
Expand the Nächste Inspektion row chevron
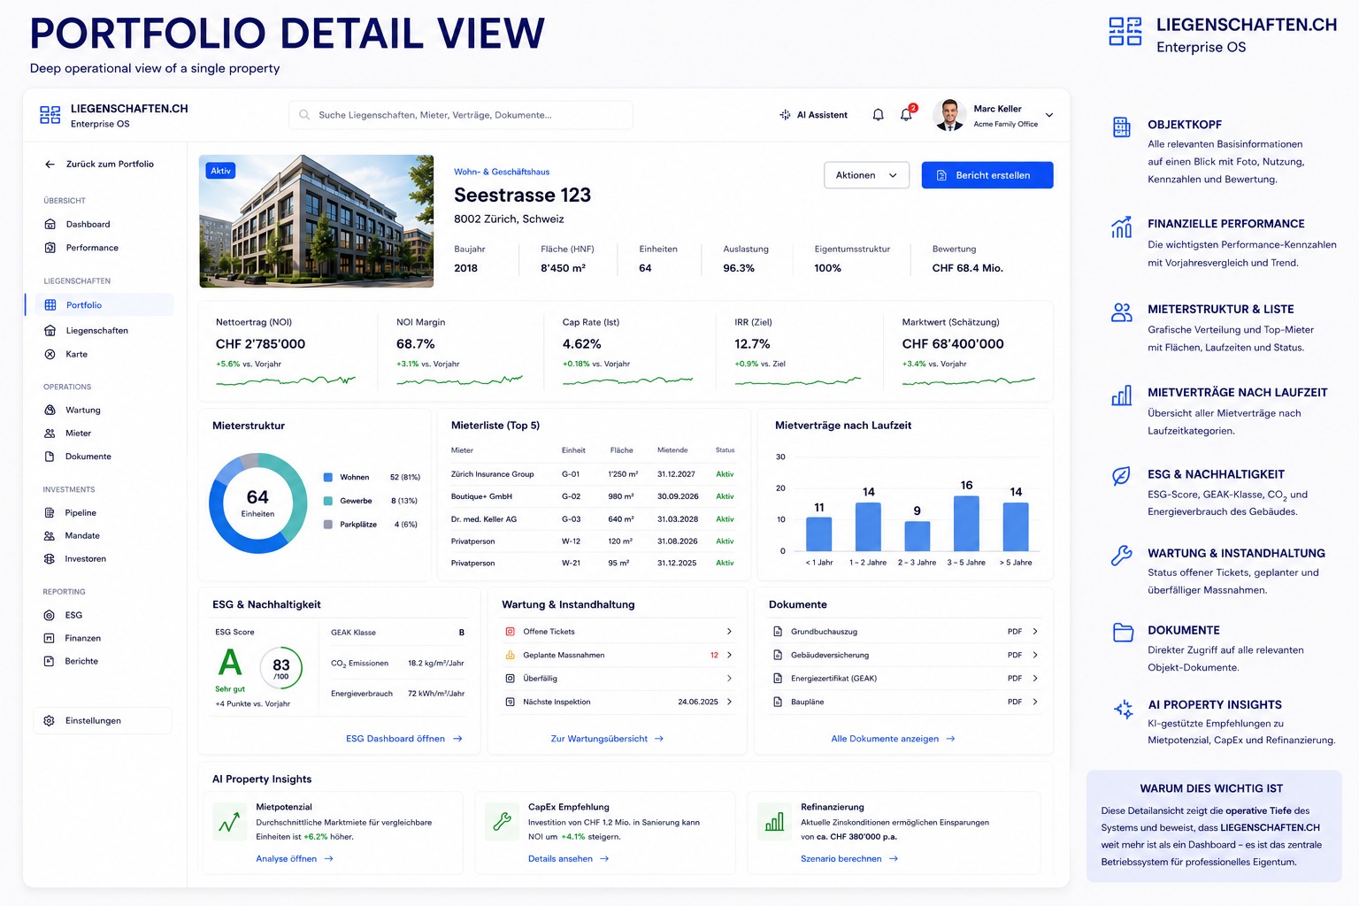(729, 703)
